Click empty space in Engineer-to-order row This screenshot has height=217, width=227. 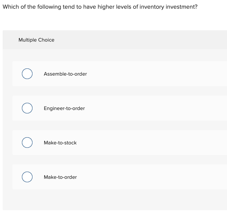[159, 108]
